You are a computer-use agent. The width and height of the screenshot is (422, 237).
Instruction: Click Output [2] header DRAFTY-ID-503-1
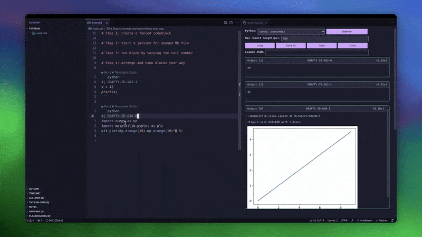click(317, 84)
